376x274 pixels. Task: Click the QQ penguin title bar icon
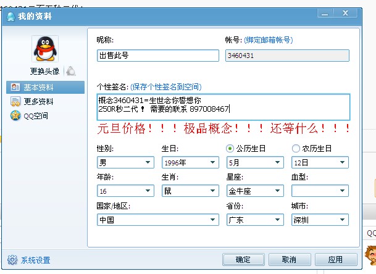pyautogui.click(x=10, y=17)
